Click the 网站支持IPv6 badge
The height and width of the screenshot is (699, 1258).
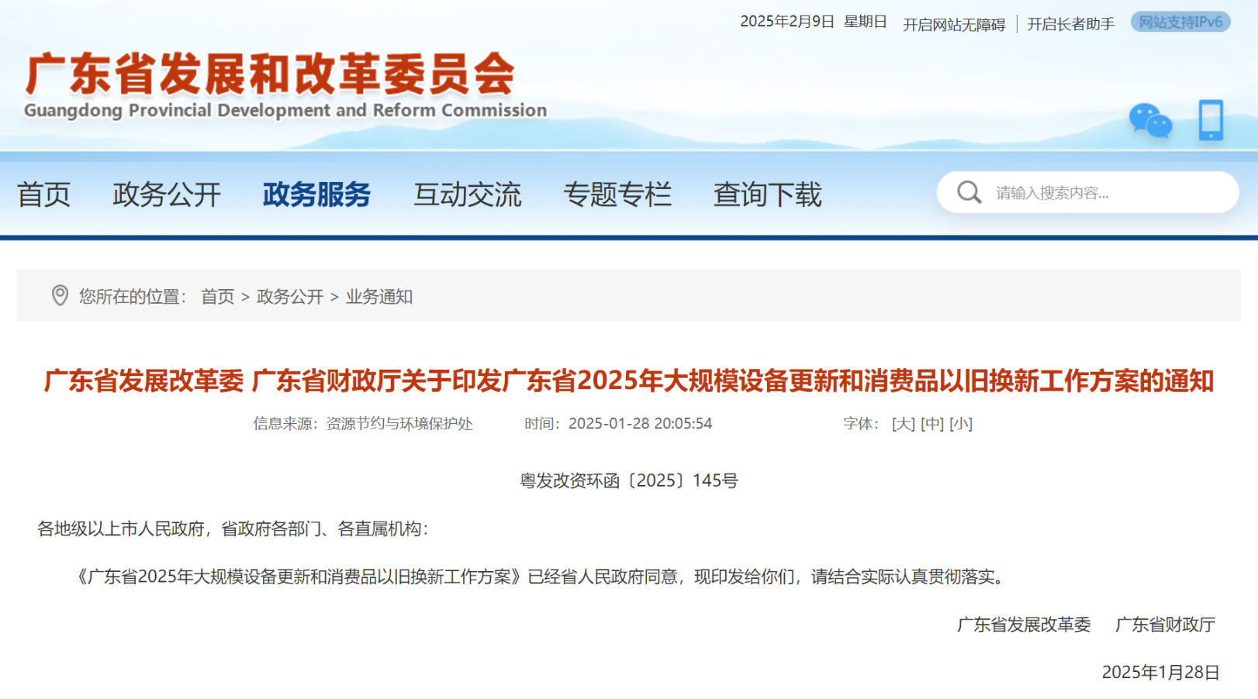pos(1180,22)
